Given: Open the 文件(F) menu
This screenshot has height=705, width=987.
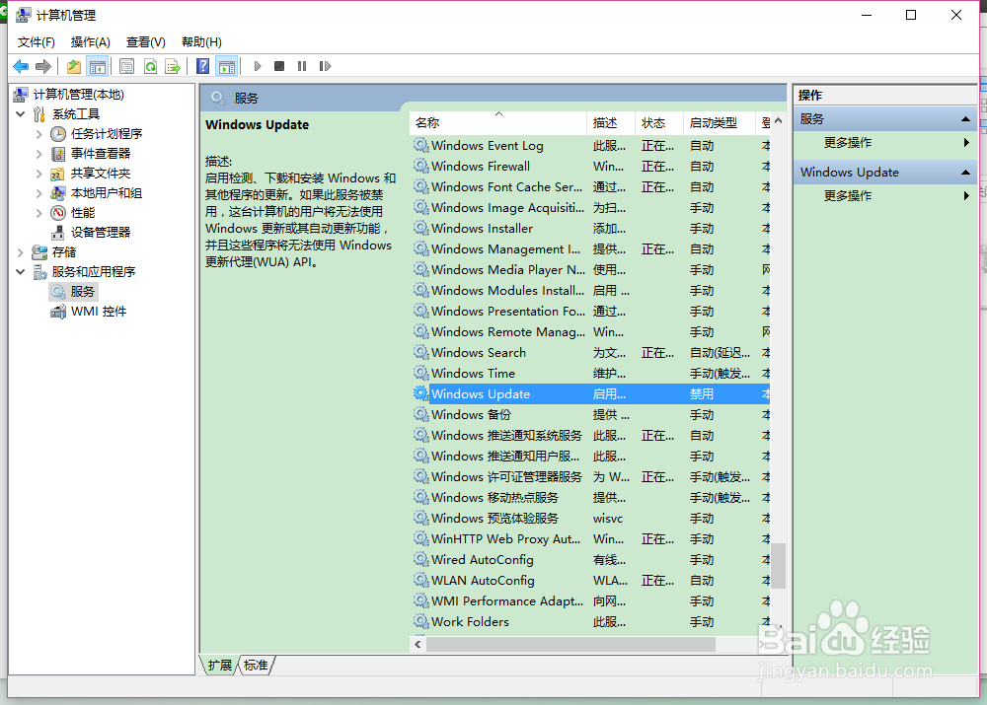Looking at the screenshot, I should (x=36, y=42).
